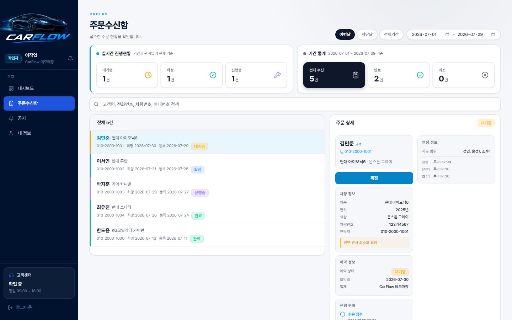512x320 pixels.
Task: Click the 취소 0건 card
Action: (x=464, y=75)
